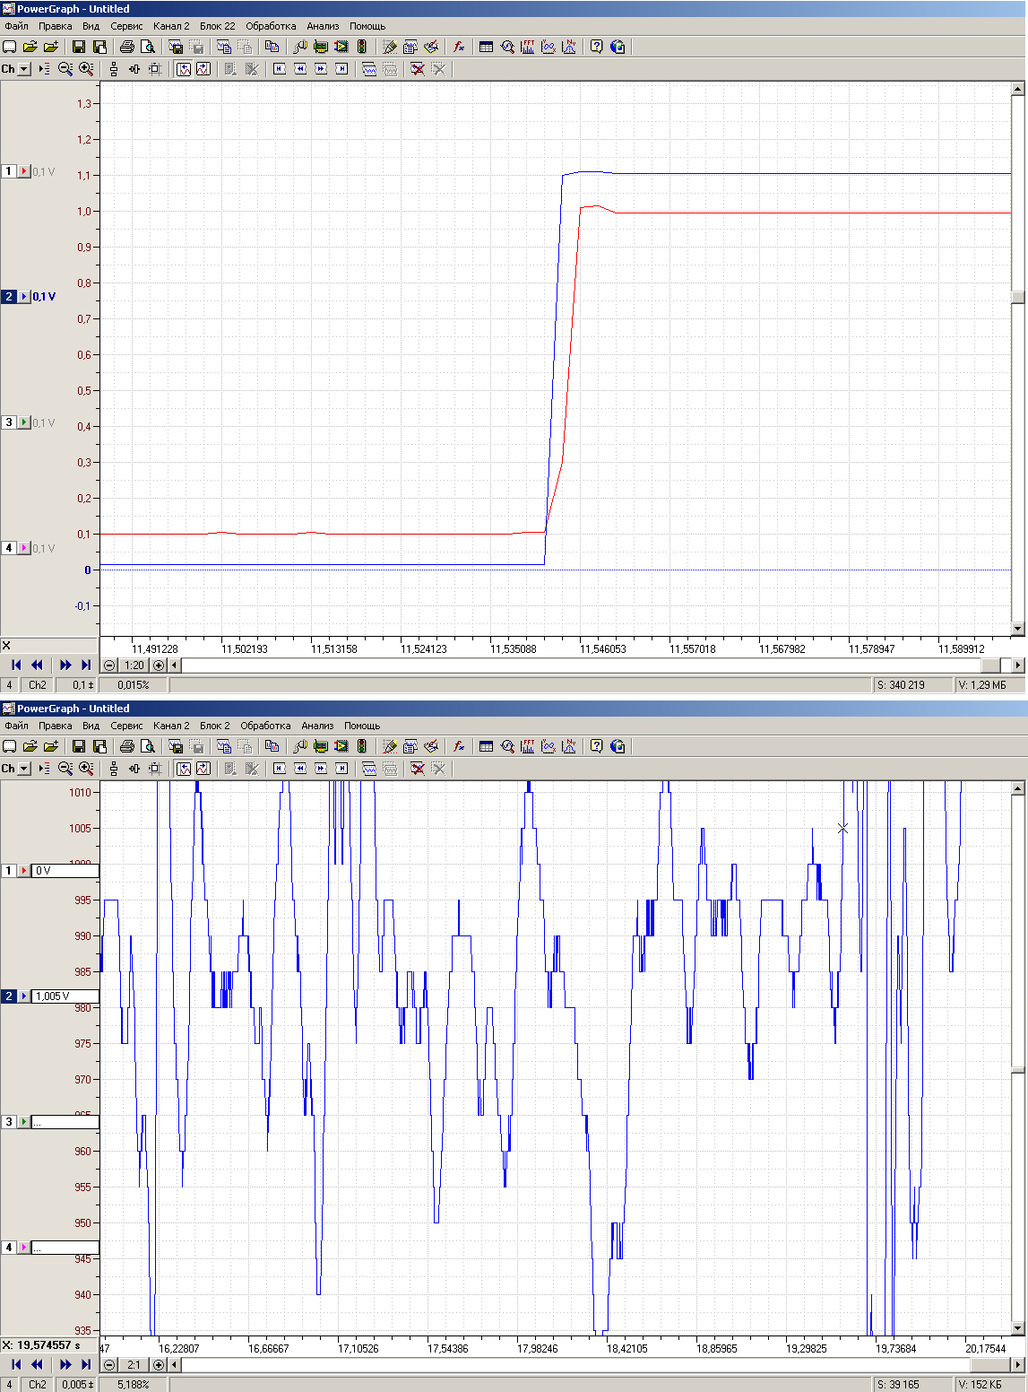Click the traffic light icon in upper toolbar
The height and width of the screenshot is (1392, 1028).
coord(362,47)
